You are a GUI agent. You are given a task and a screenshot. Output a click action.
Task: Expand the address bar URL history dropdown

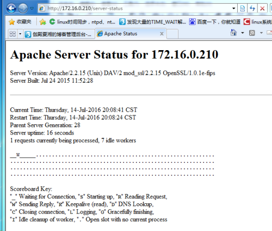point(234,8)
